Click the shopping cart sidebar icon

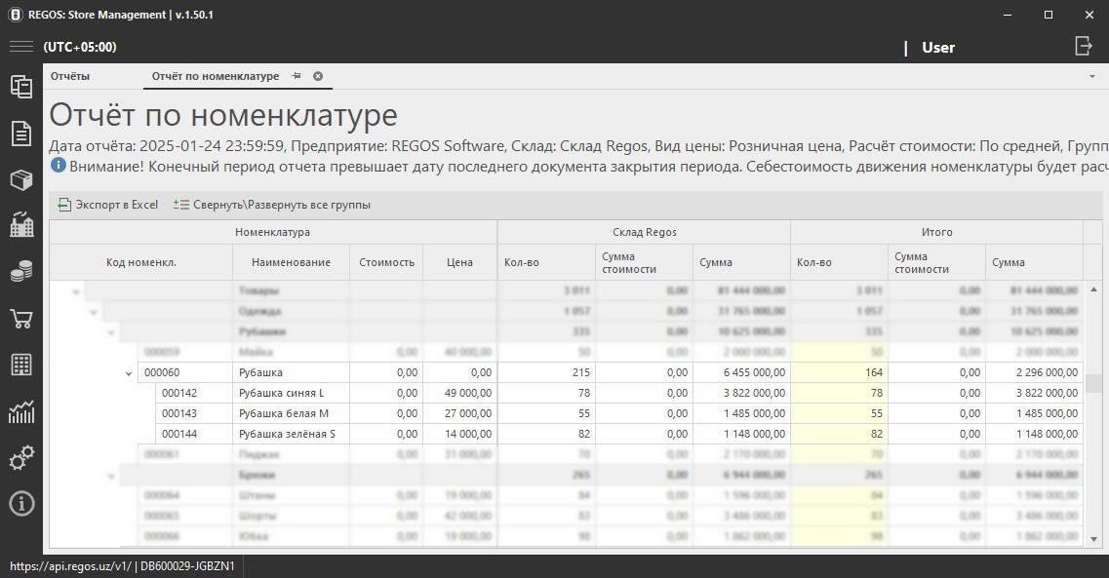pos(20,319)
